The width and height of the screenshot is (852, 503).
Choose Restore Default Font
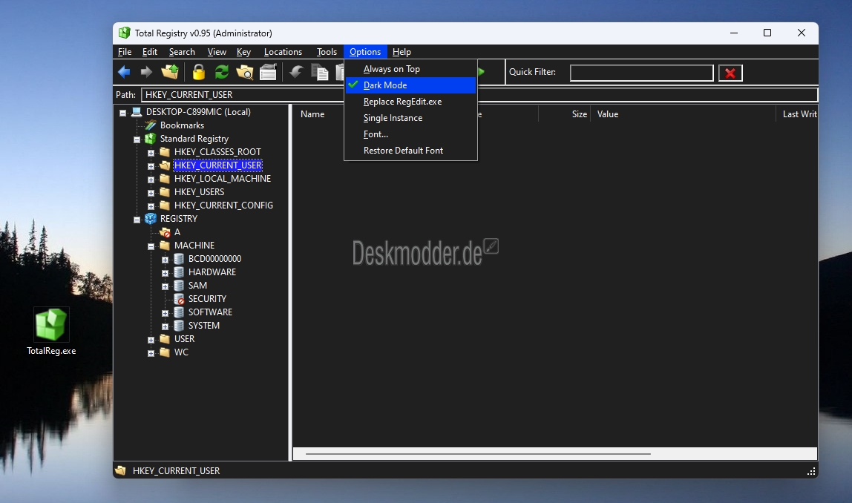click(x=411, y=151)
